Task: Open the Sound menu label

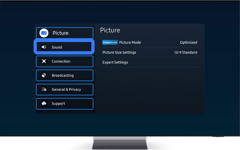Action: click(57, 47)
